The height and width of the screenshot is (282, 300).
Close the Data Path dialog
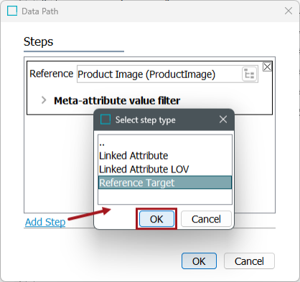click(x=289, y=11)
